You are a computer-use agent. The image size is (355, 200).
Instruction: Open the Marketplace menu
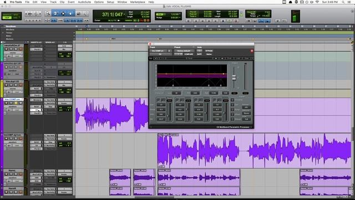pos(138,2)
